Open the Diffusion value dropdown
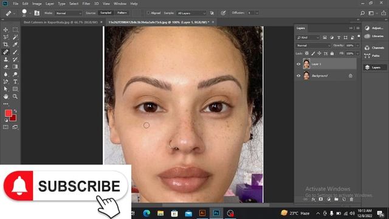Viewport: 389px width, 219px height. (x=257, y=13)
